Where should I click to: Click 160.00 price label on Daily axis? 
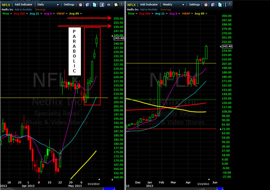coord(118,177)
